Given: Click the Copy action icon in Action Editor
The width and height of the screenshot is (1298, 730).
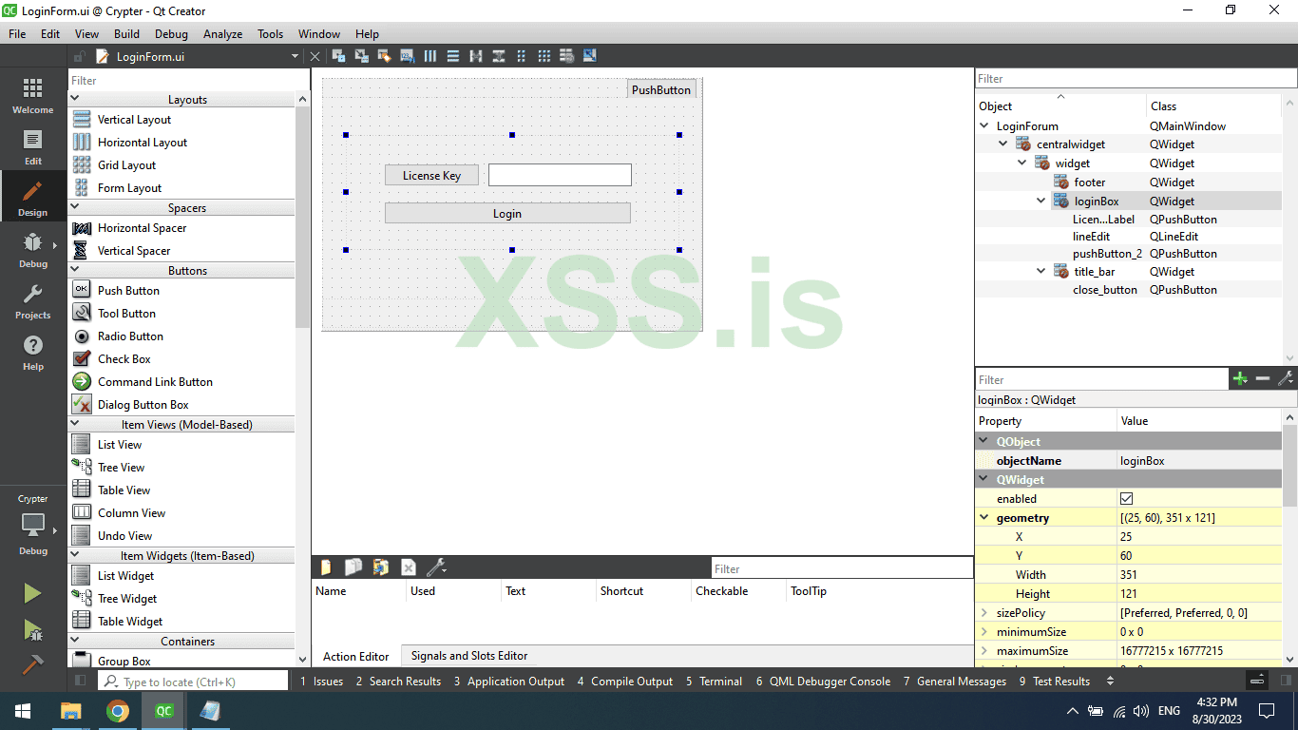Looking at the screenshot, I should [353, 567].
